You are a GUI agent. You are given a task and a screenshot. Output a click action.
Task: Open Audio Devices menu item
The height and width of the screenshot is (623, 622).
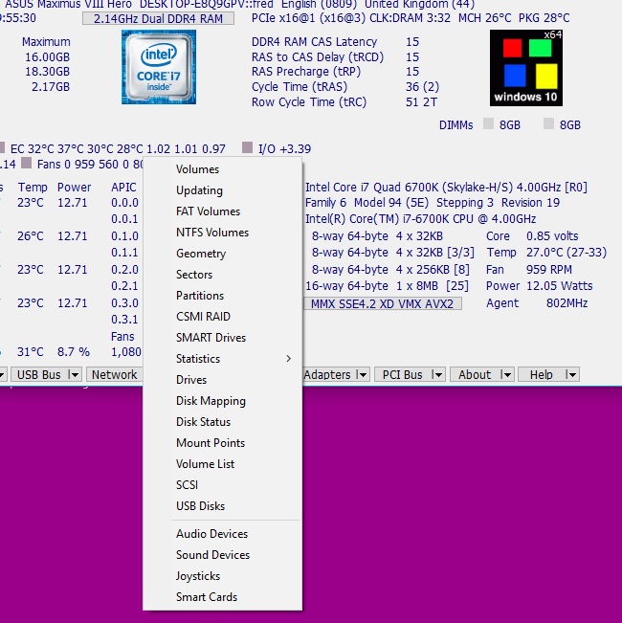(x=222, y=534)
